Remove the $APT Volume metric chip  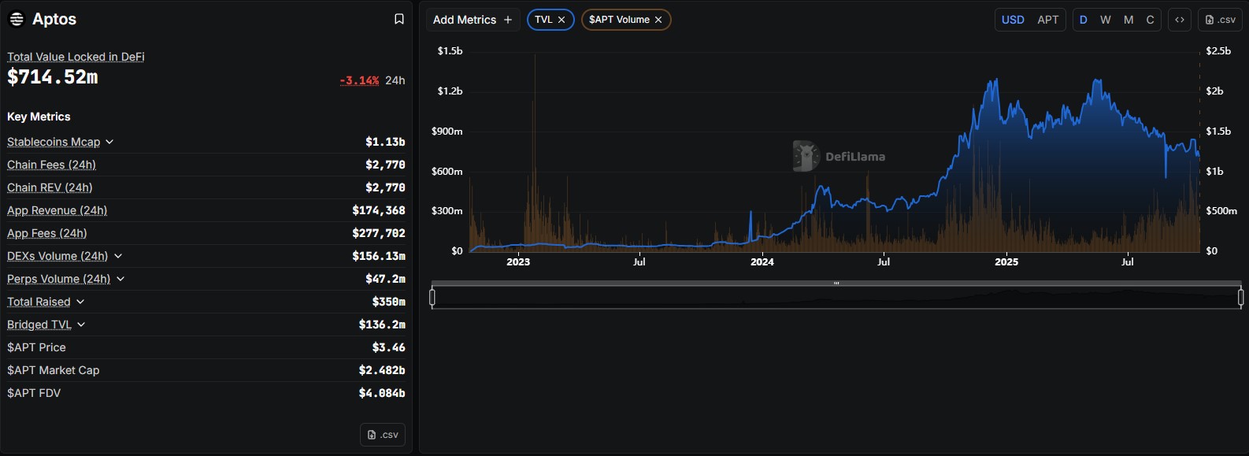click(x=658, y=20)
